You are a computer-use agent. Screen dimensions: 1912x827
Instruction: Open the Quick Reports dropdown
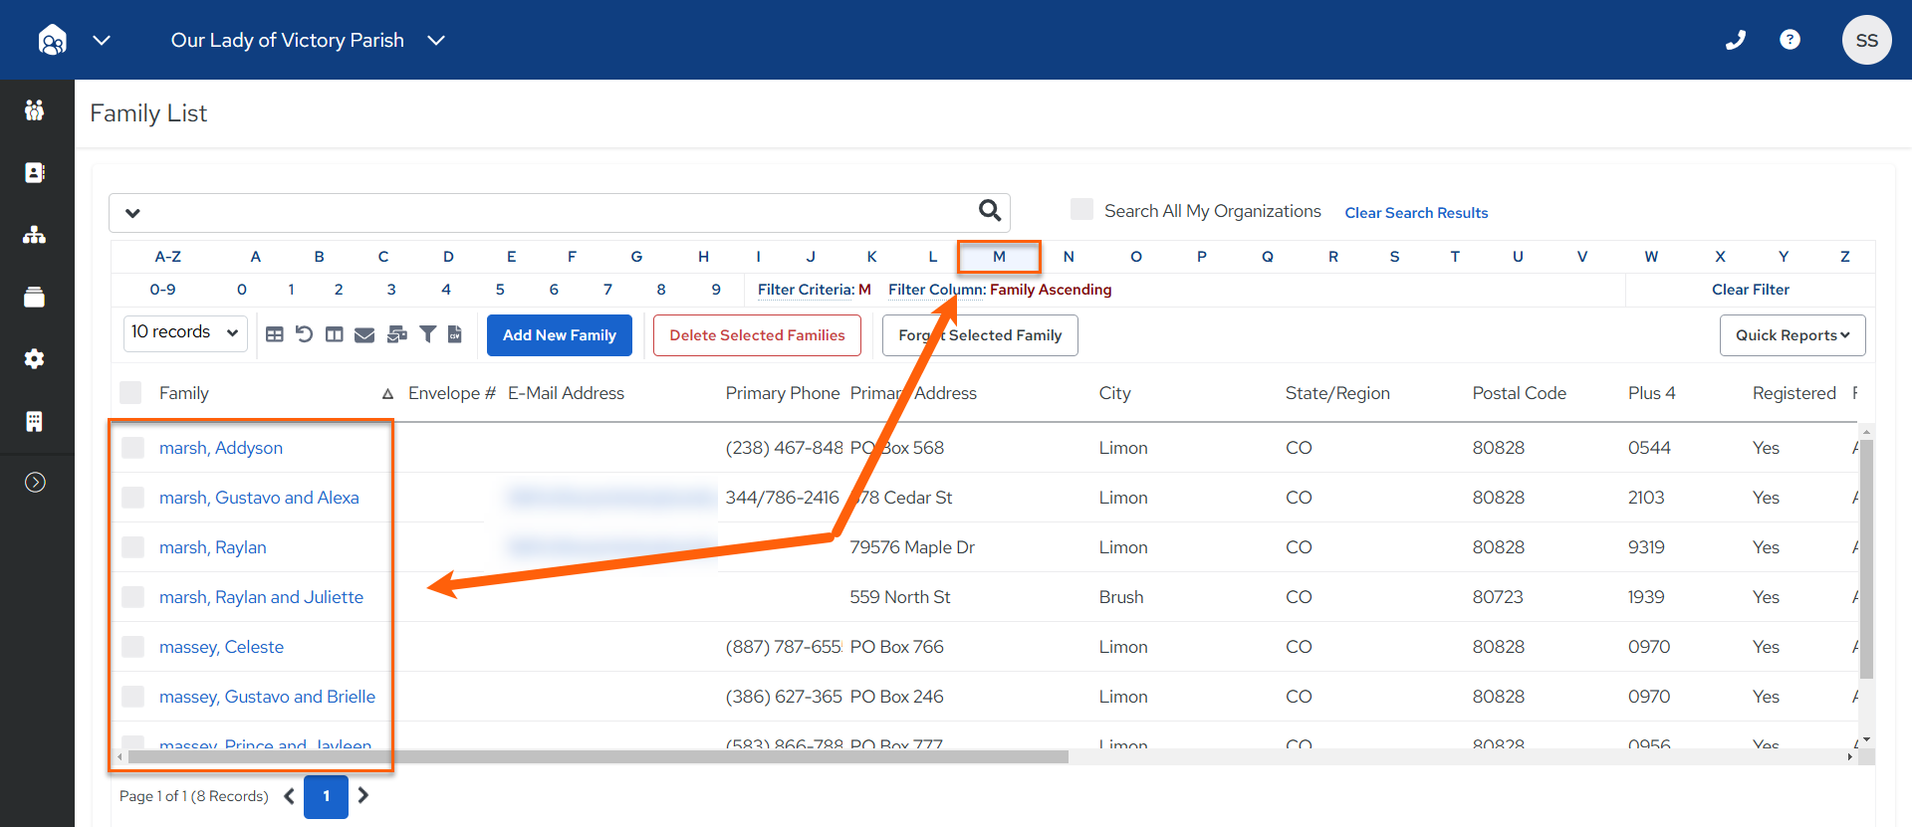(x=1792, y=335)
